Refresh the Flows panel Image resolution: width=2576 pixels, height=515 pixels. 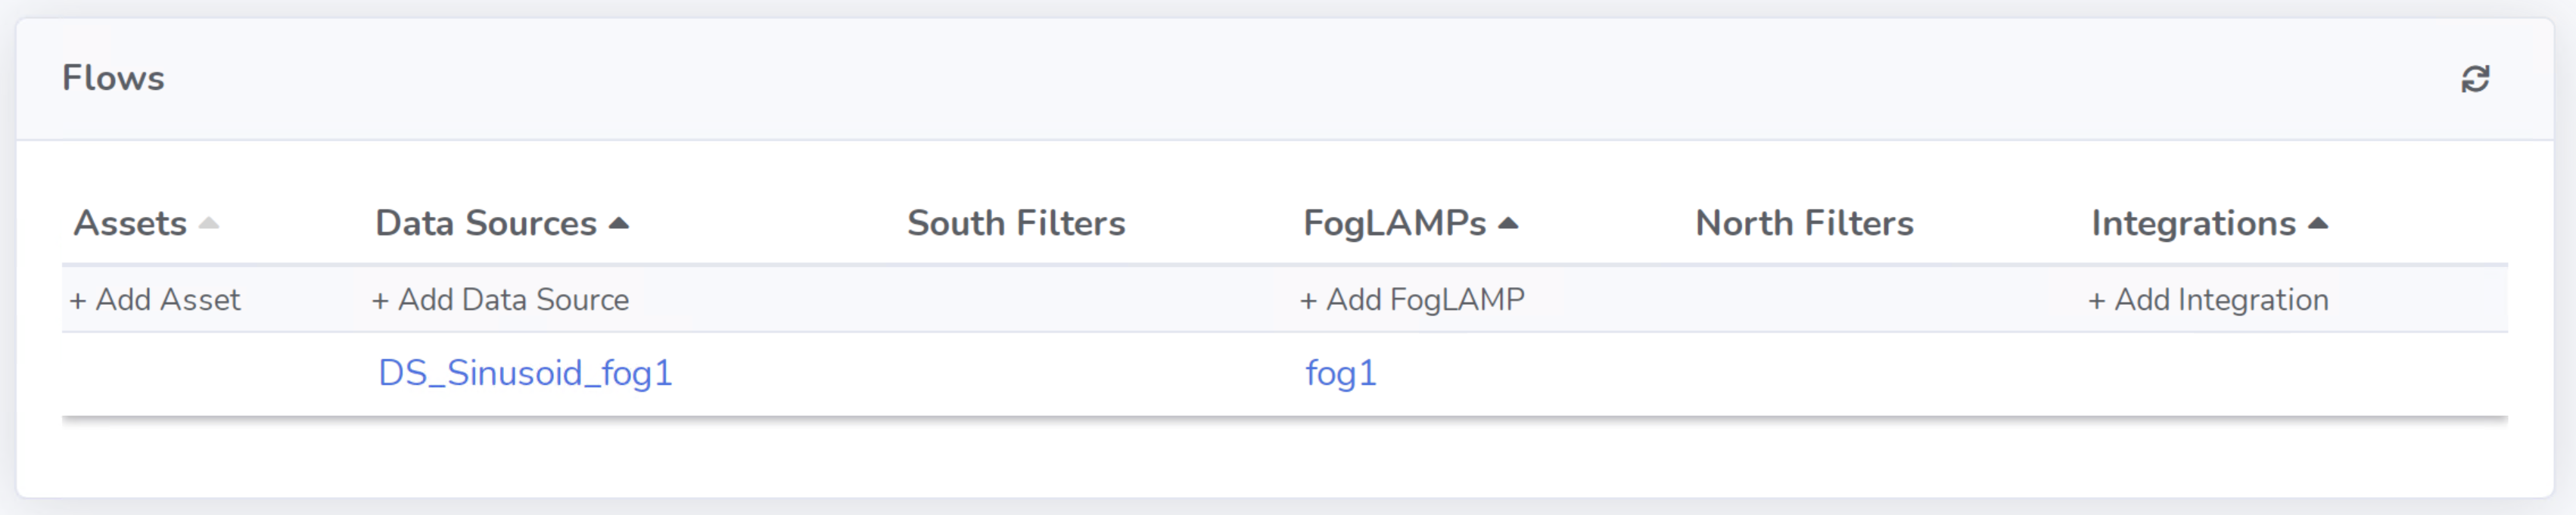click(2475, 79)
